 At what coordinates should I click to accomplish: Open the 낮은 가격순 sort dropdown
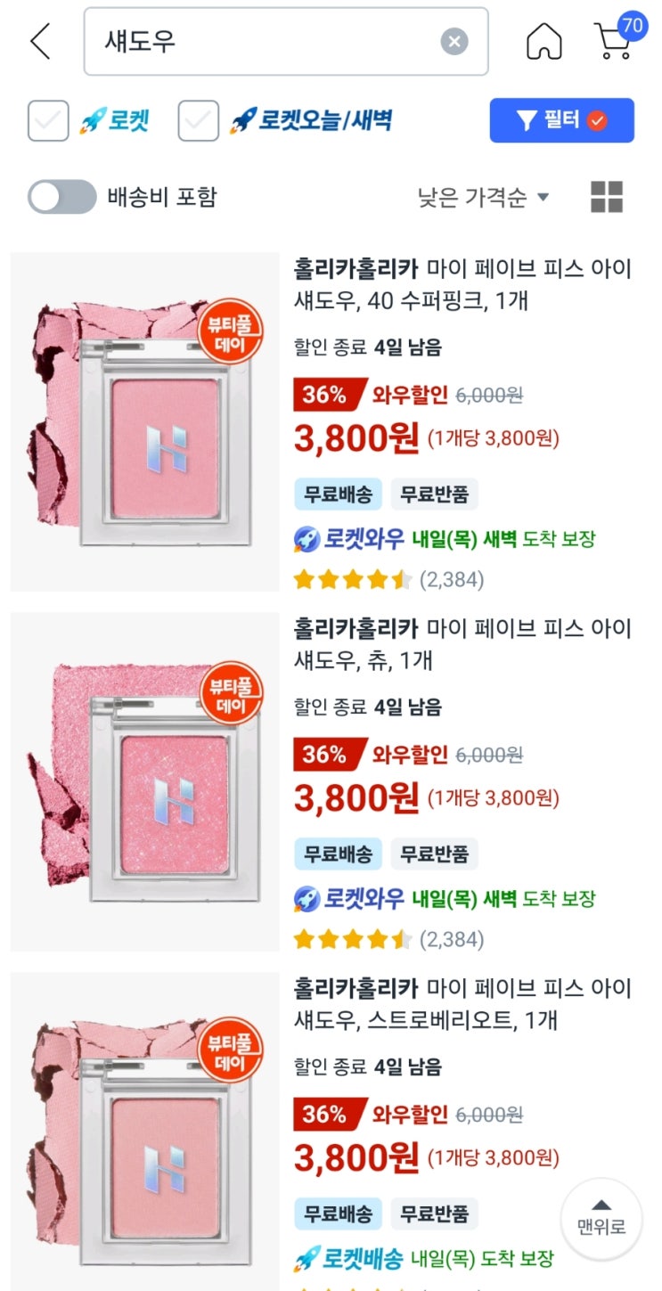pyautogui.click(x=484, y=197)
